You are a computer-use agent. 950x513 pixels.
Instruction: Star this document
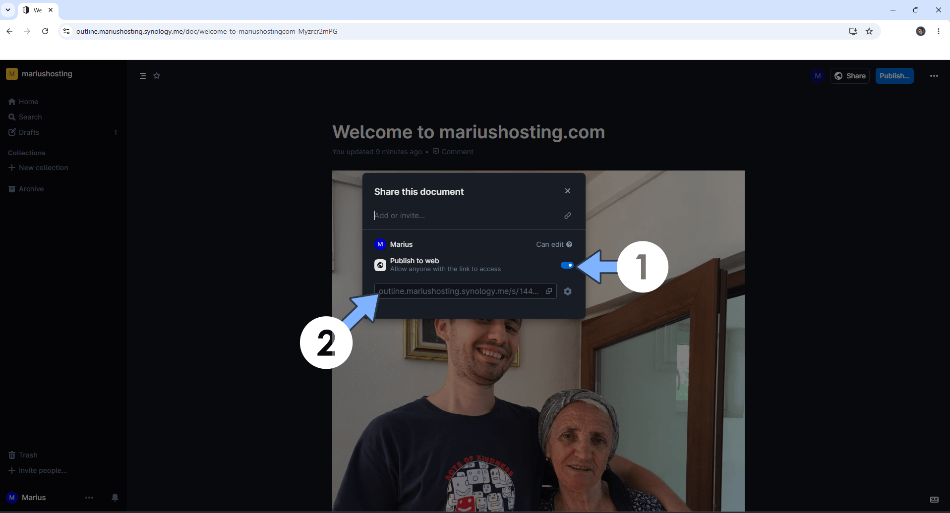click(x=157, y=76)
